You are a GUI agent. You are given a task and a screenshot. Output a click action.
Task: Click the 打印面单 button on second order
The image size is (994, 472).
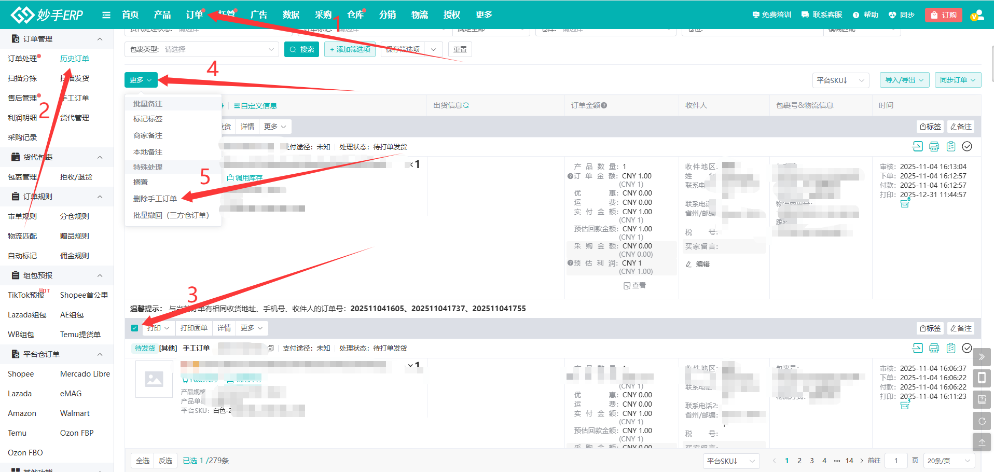(x=194, y=328)
